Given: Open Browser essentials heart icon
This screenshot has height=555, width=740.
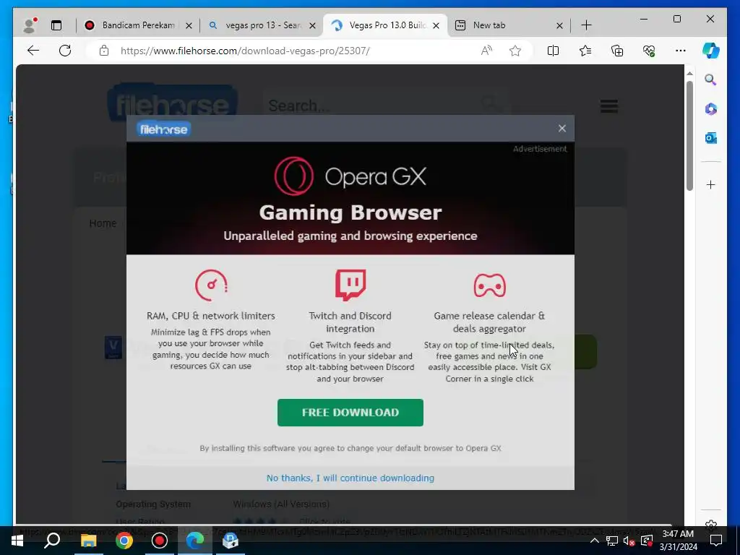Looking at the screenshot, I should tap(649, 51).
